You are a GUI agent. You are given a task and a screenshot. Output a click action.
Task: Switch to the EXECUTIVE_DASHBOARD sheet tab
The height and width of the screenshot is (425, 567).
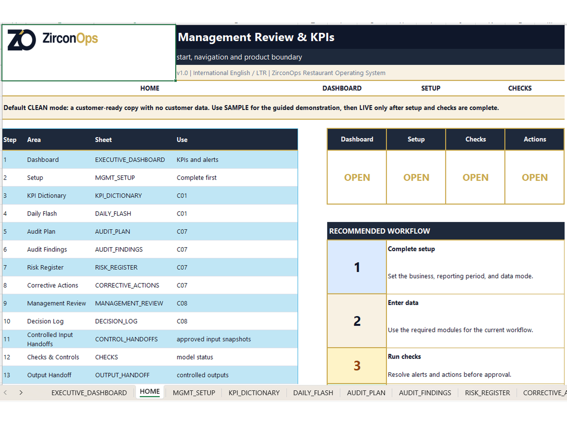pos(89,393)
